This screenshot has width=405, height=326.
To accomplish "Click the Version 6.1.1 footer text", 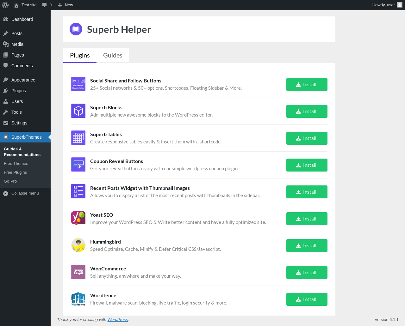I will (387, 320).
